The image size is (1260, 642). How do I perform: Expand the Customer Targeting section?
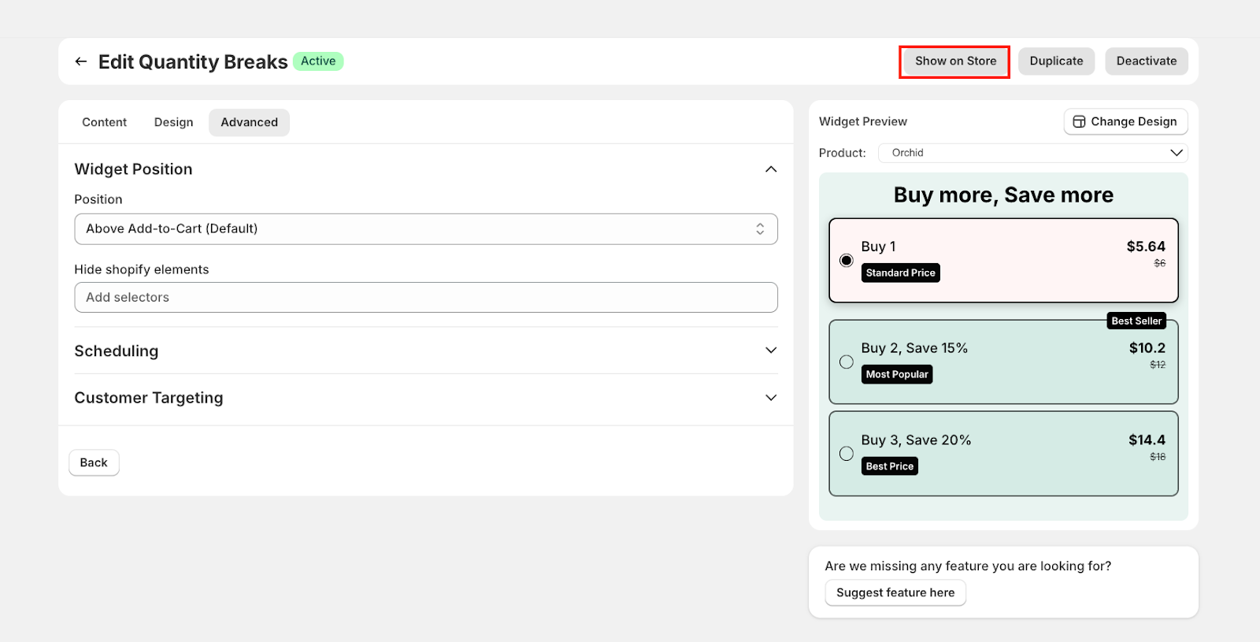click(771, 398)
